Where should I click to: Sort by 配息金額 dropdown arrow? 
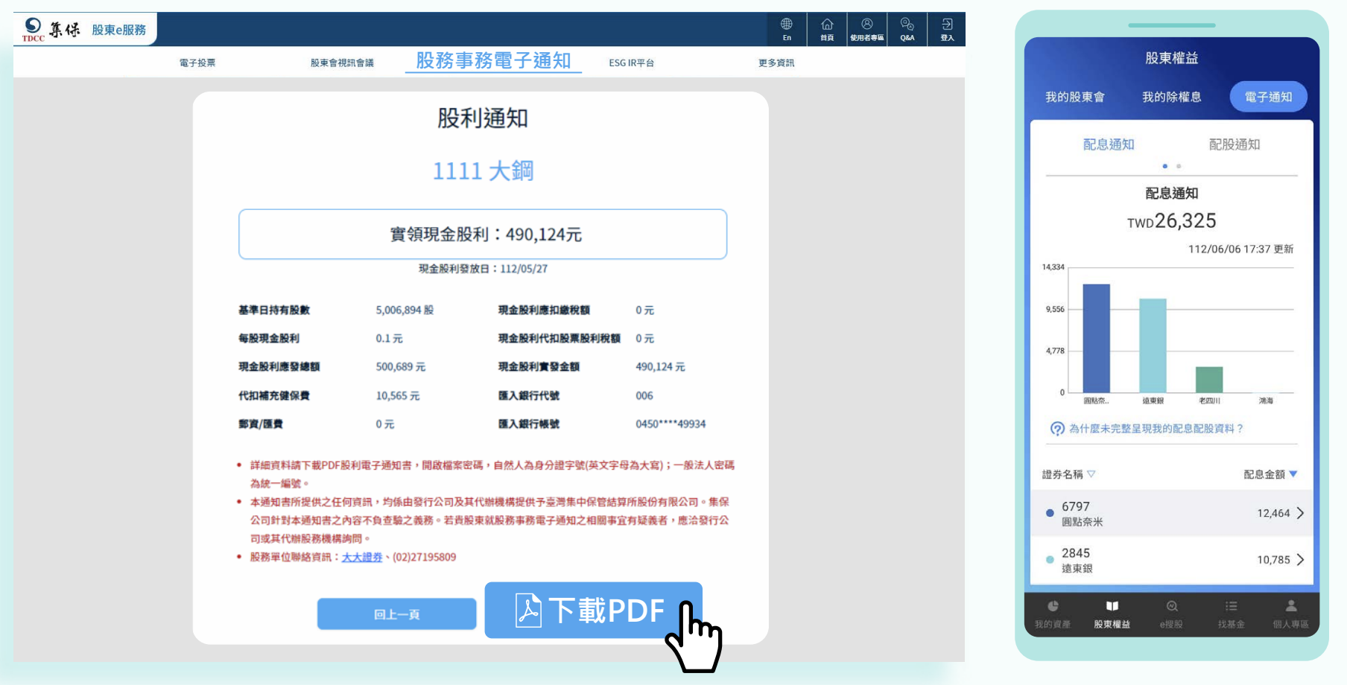point(1293,474)
